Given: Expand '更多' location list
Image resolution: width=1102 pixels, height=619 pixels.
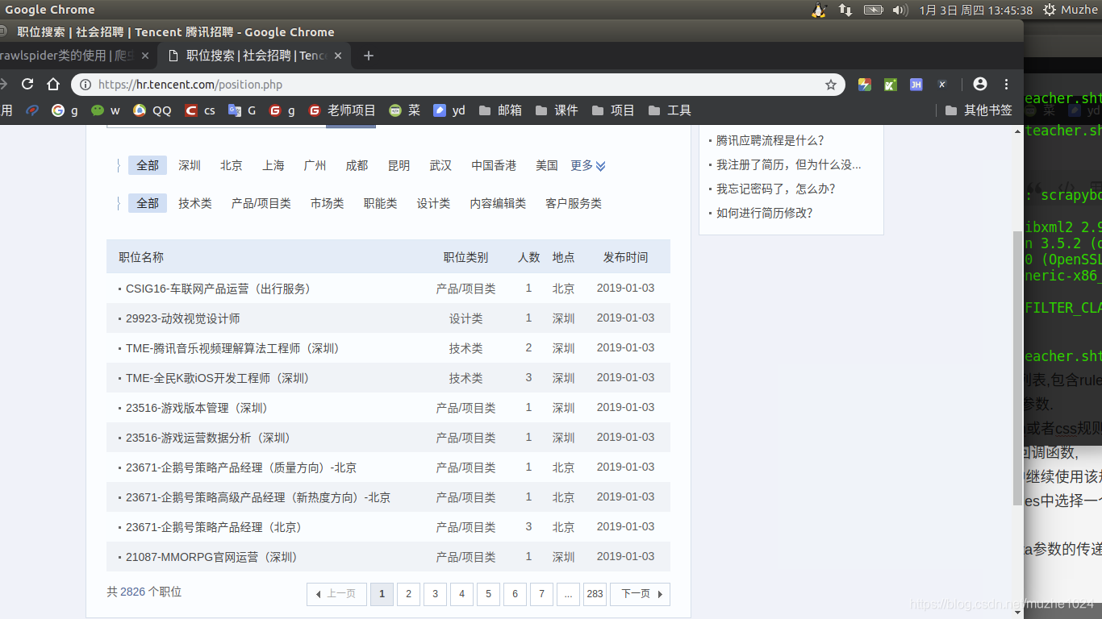Looking at the screenshot, I should [x=588, y=165].
